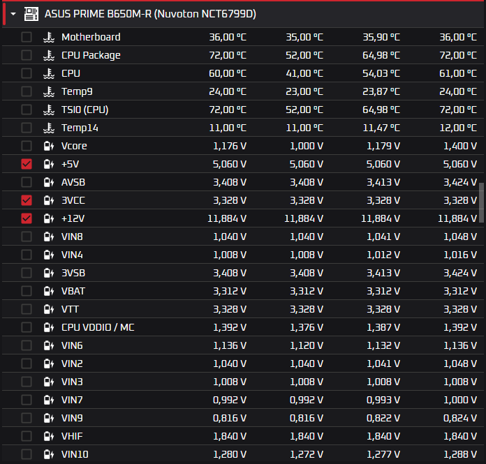Image resolution: width=486 pixels, height=464 pixels.
Task: Click the VIN4 voltage icon
Action: [x=49, y=255]
